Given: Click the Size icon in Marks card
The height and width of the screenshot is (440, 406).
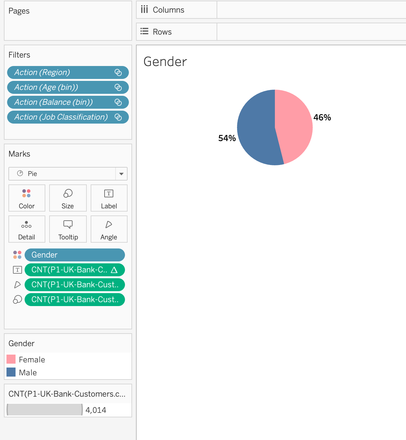Looking at the screenshot, I should (x=68, y=198).
